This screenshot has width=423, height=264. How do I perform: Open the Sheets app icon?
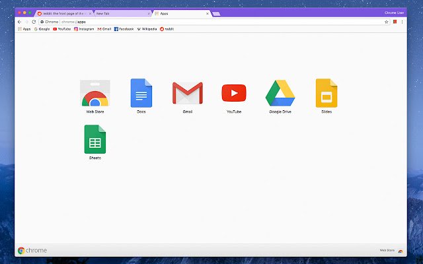pyautogui.click(x=95, y=139)
